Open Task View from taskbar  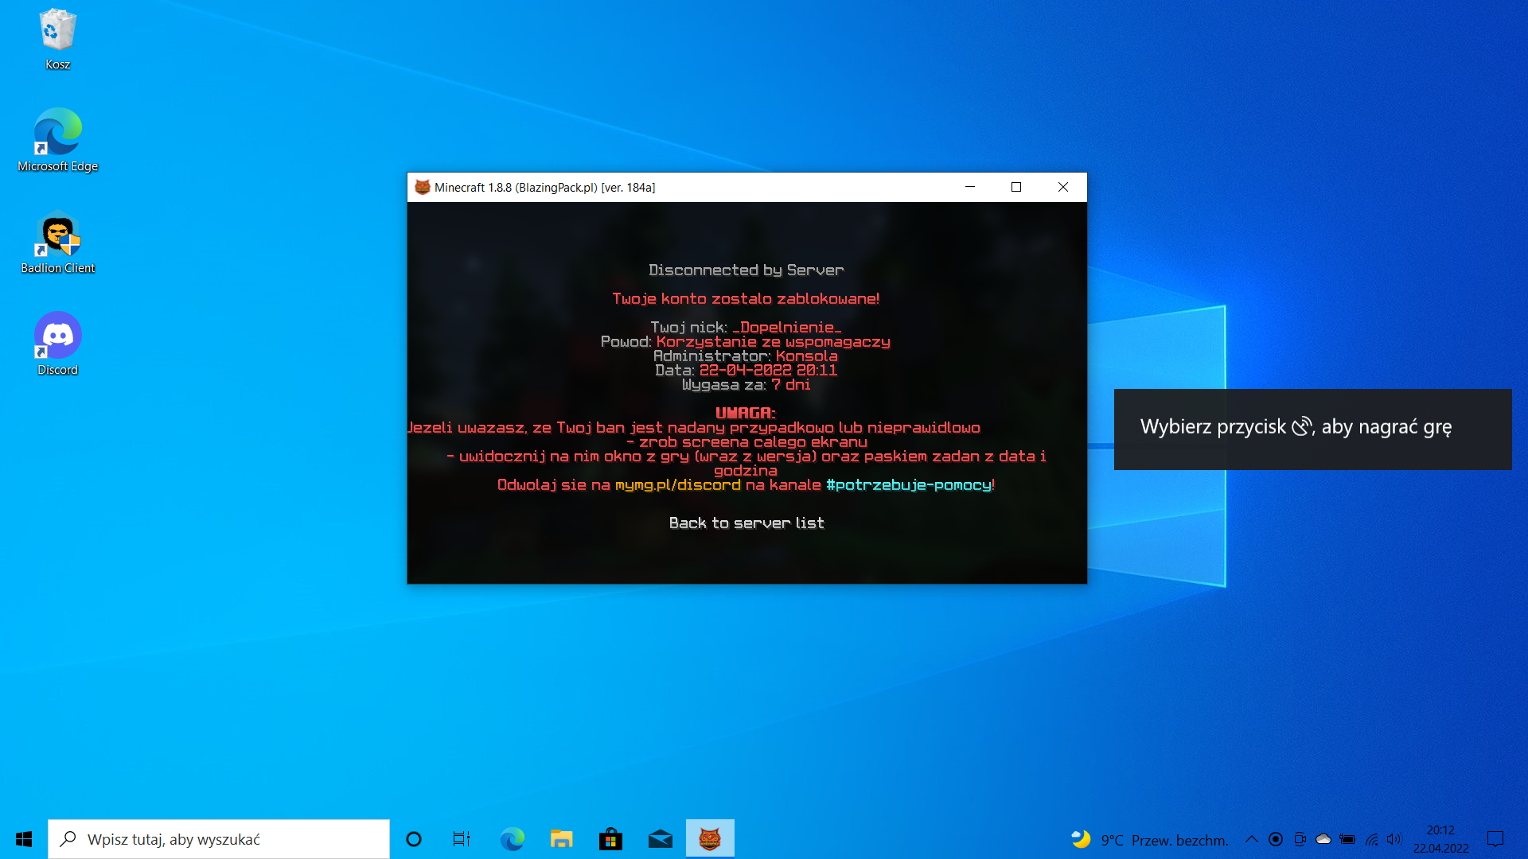click(x=462, y=839)
